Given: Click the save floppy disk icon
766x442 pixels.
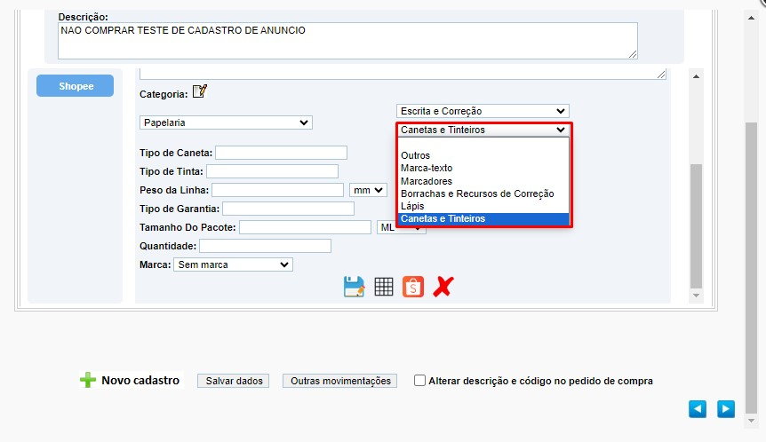Looking at the screenshot, I should [x=354, y=287].
